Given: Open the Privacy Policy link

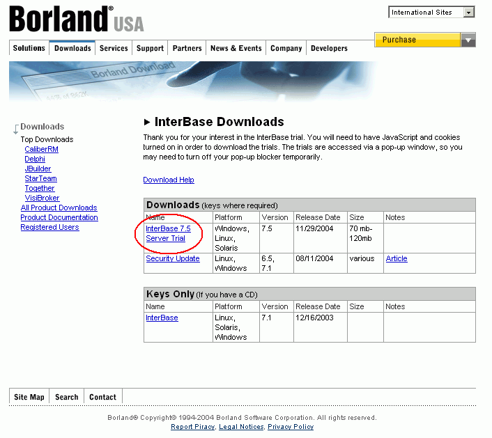Looking at the screenshot, I should tap(291, 427).
